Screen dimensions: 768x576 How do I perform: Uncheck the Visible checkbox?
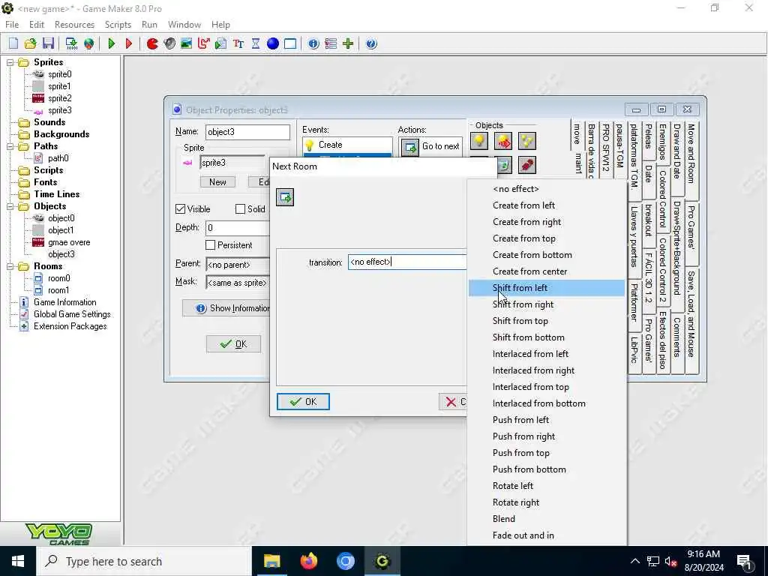180,209
